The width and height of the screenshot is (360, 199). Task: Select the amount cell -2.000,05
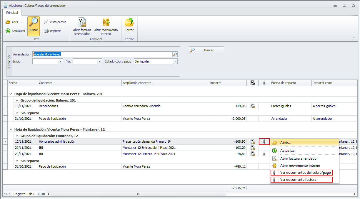click(x=228, y=119)
